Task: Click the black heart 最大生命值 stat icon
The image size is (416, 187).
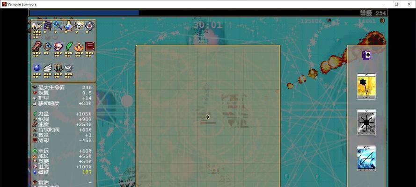Action: point(35,87)
